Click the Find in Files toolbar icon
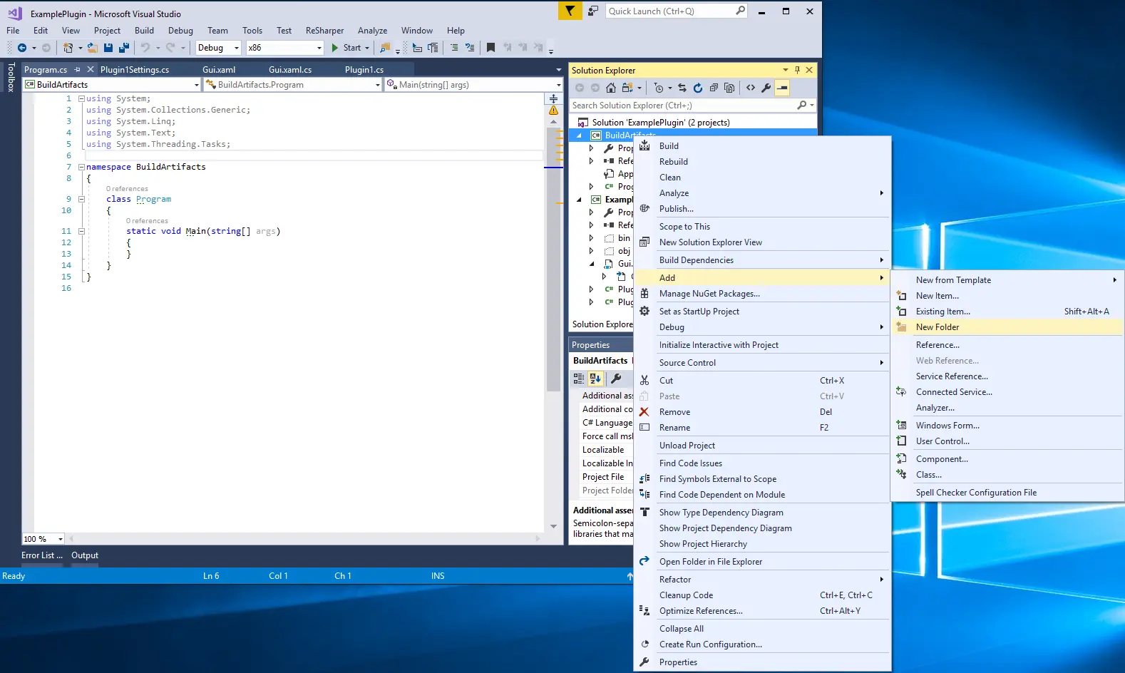Image resolution: width=1125 pixels, height=673 pixels. tap(385, 48)
